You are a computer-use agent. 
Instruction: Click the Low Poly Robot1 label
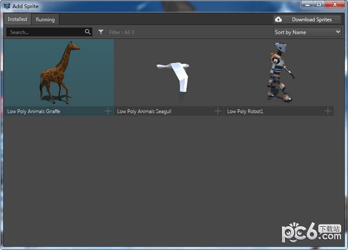click(x=245, y=111)
